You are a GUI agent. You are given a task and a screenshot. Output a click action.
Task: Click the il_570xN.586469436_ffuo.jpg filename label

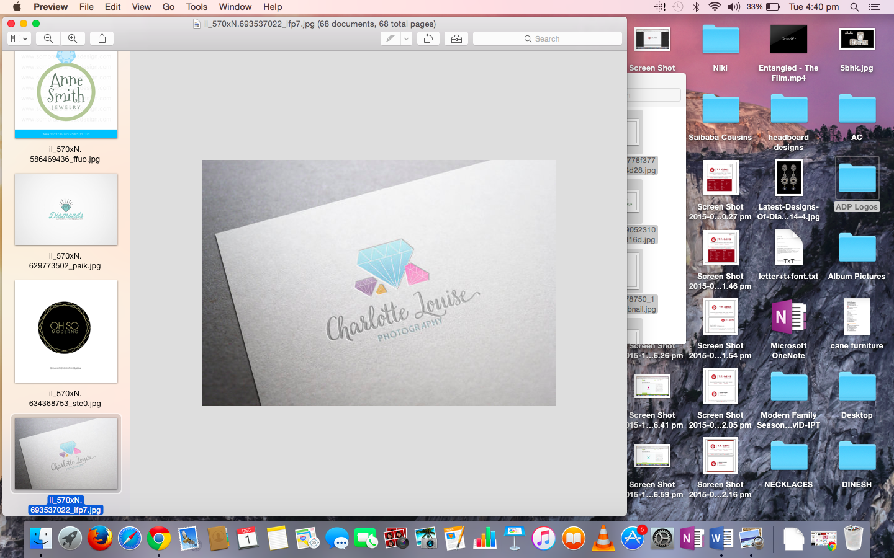point(65,154)
